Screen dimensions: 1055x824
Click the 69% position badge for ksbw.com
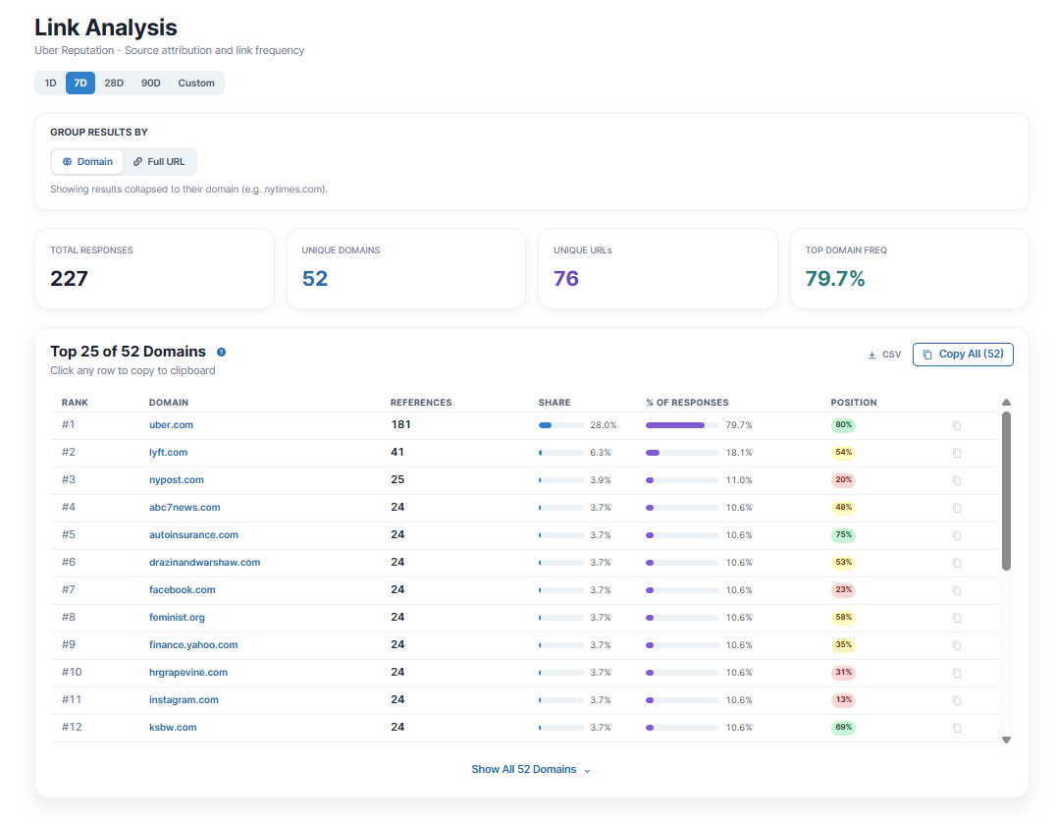844,728
